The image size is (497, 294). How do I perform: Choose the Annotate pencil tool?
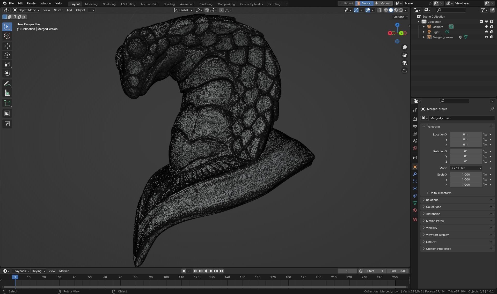tap(7, 84)
